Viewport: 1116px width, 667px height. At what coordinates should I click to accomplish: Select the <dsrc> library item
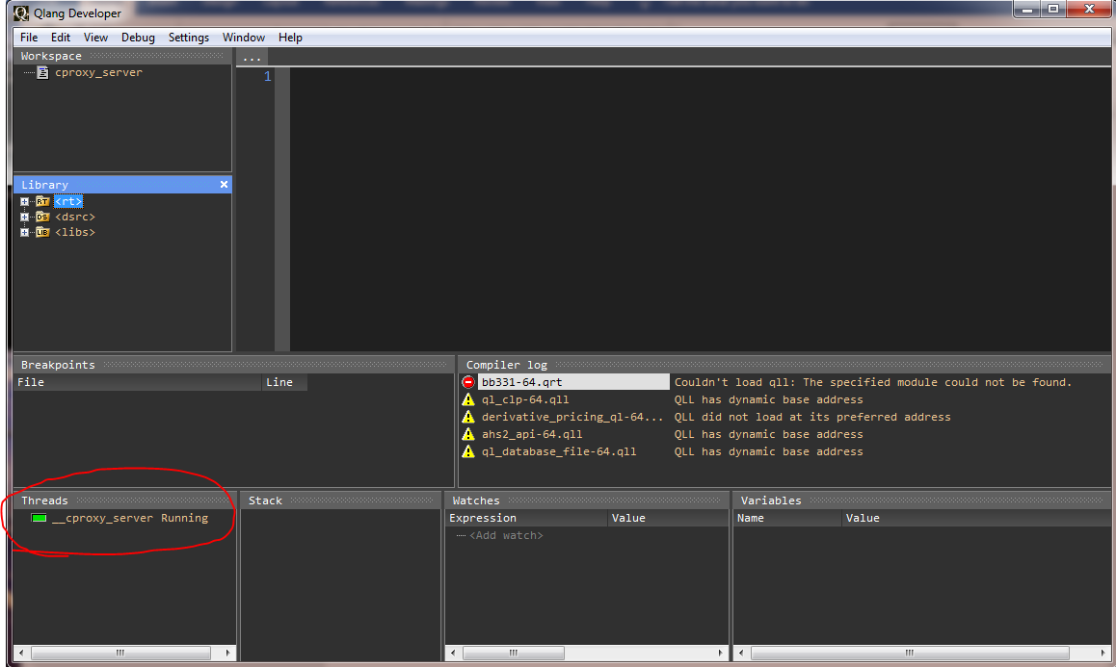75,217
